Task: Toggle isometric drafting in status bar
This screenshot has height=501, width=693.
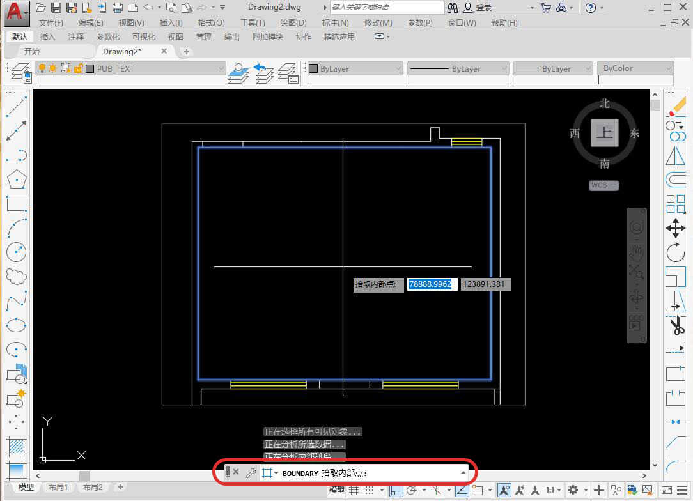Action: pos(437,490)
